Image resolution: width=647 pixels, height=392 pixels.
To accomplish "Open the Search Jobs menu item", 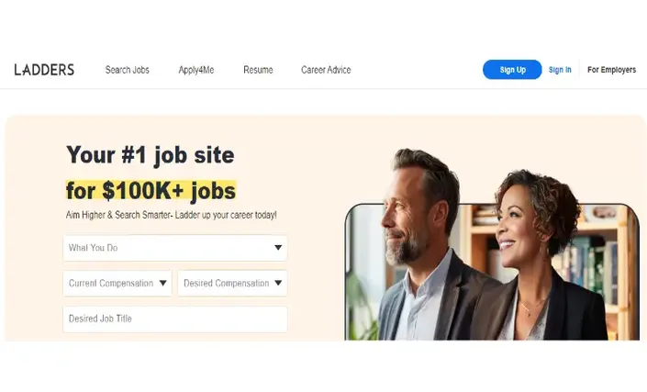I will point(127,70).
